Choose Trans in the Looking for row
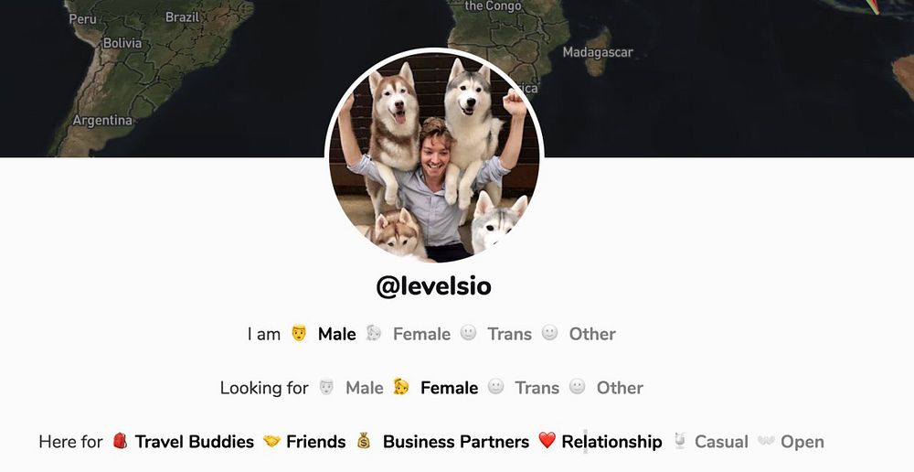The width and height of the screenshot is (914, 472). 537,388
